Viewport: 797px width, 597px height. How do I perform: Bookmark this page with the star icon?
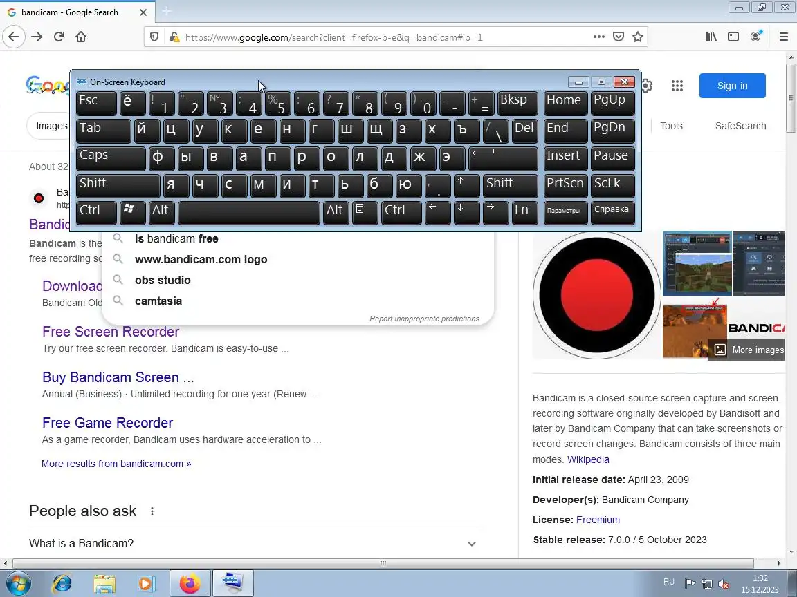(x=638, y=37)
